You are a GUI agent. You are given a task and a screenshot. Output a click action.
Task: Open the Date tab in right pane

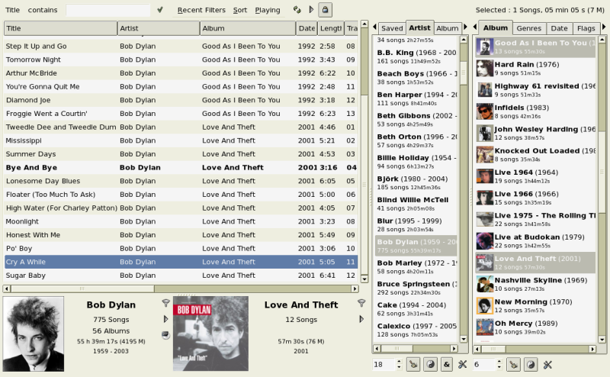559,28
